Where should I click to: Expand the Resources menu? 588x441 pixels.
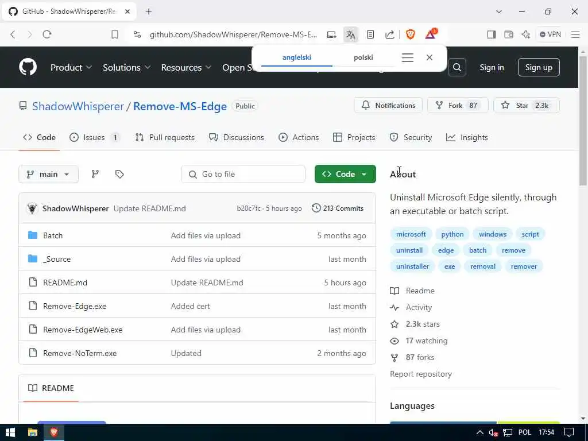[187, 68]
